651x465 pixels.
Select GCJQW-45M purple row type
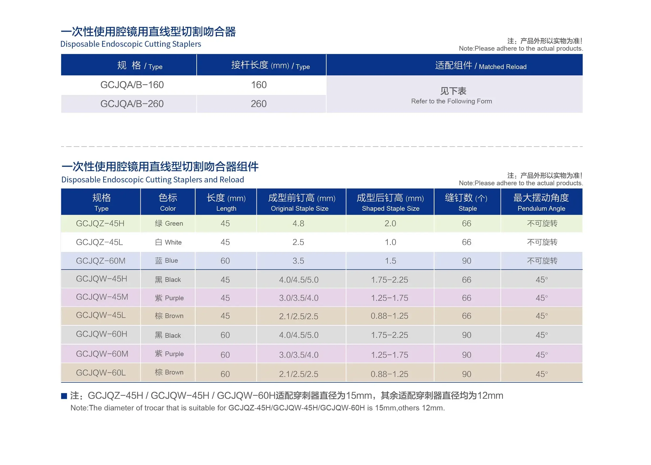(102, 297)
